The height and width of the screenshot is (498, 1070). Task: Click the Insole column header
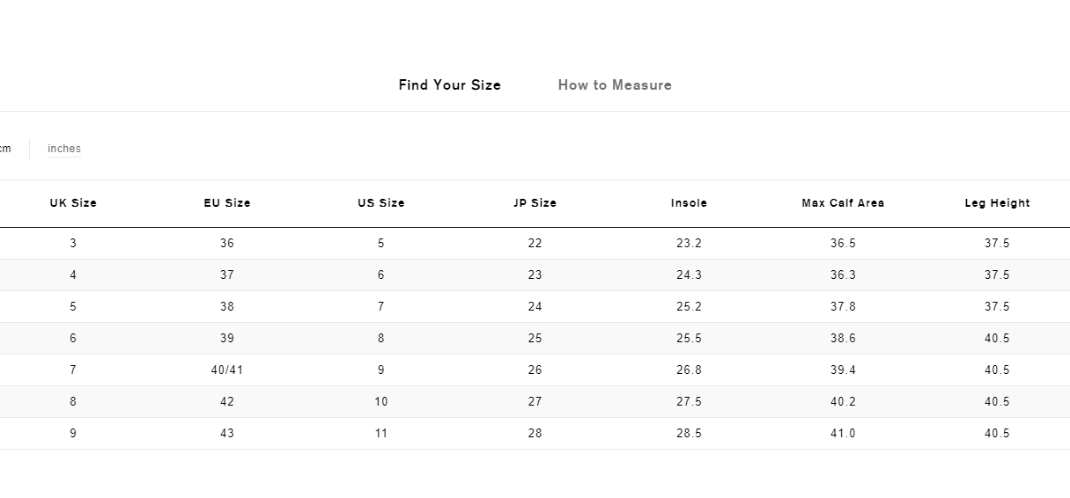689,203
